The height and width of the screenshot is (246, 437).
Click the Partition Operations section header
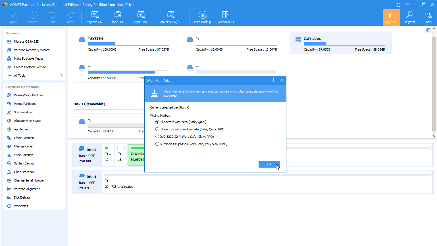pyautogui.click(x=22, y=87)
